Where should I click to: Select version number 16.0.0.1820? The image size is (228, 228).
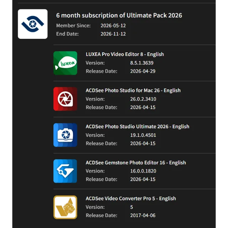pyautogui.click(x=143, y=171)
